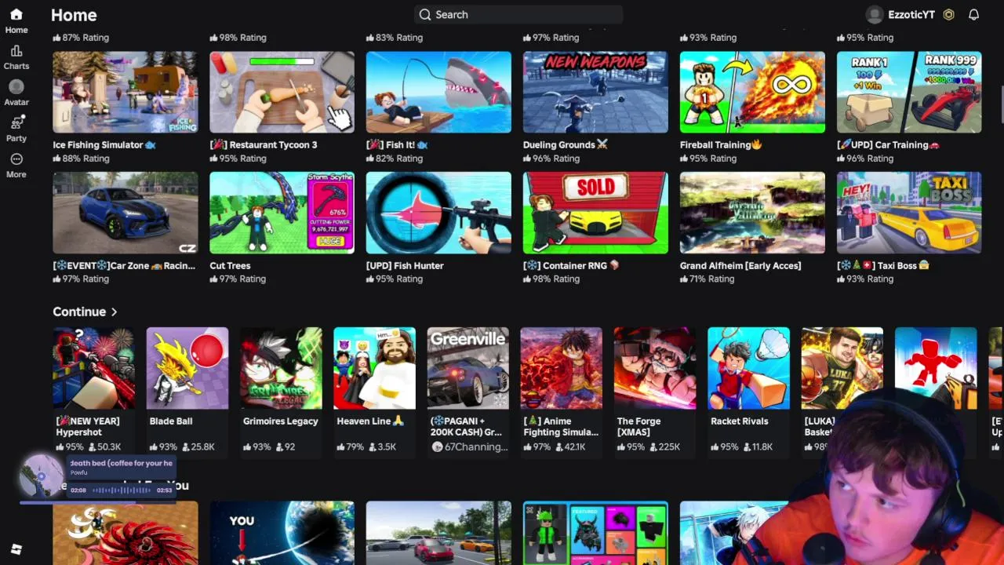This screenshot has height=565, width=1004.
Task: Open the Robux hexagon icon
Action: click(948, 14)
